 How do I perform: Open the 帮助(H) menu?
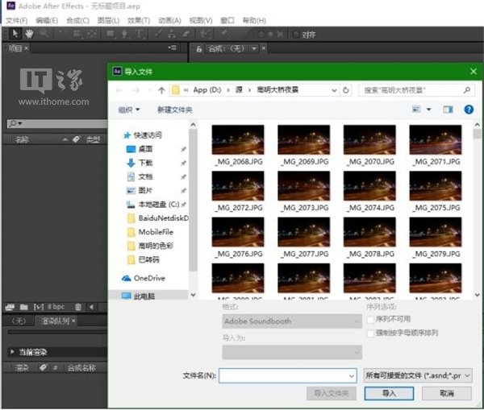coord(254,21)
